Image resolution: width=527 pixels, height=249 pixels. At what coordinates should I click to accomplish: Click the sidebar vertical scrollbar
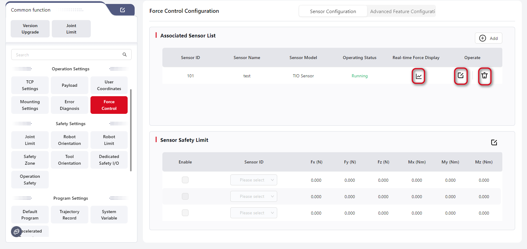pyautogui.click(x=131, y=130)
